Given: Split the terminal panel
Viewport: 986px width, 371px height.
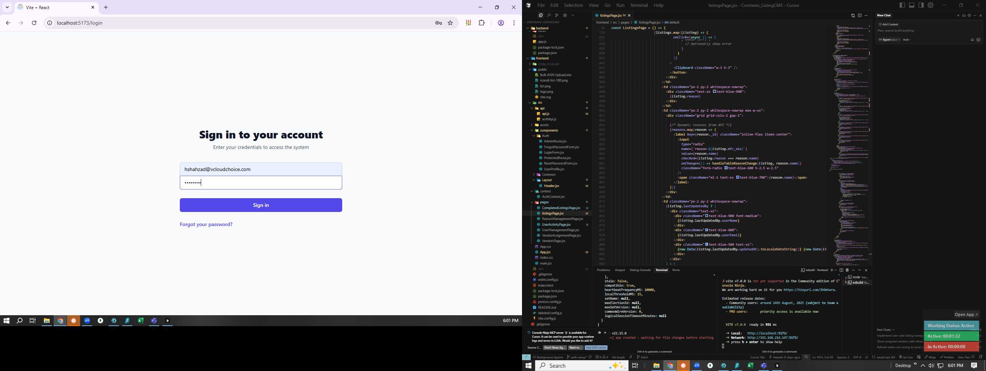Looking at the screenshot, I should [841, 270].
